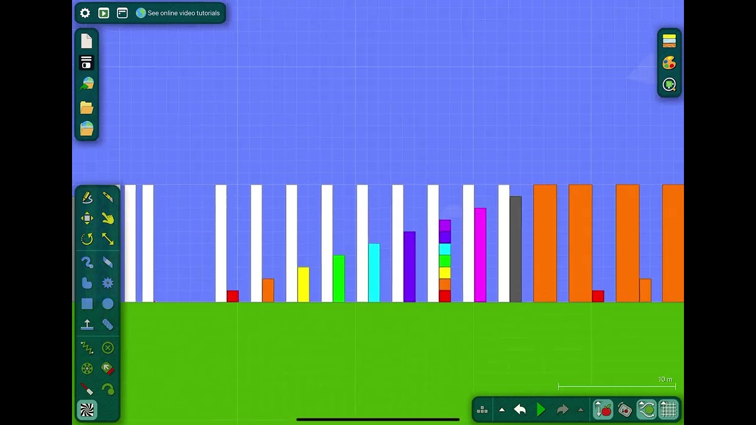
Task: Toggle gravity with the apple button
Action: (x=603, y=409)
